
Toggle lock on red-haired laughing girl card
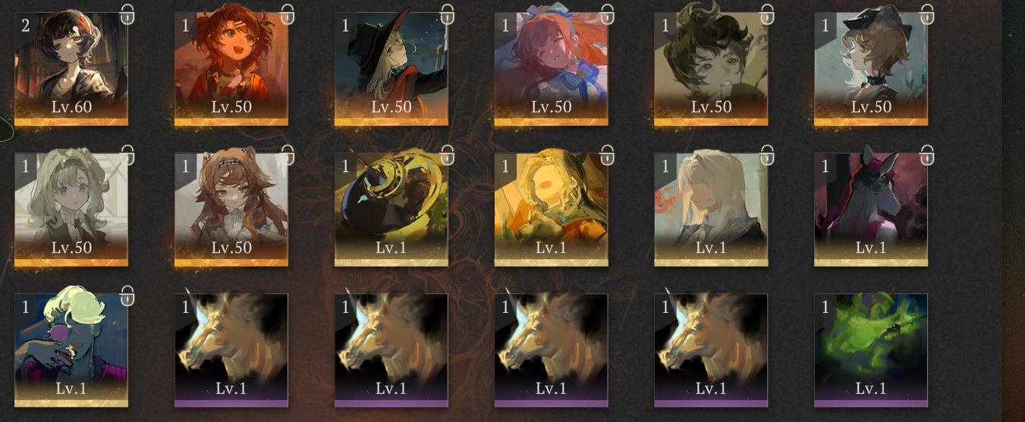tap(288, 13)
